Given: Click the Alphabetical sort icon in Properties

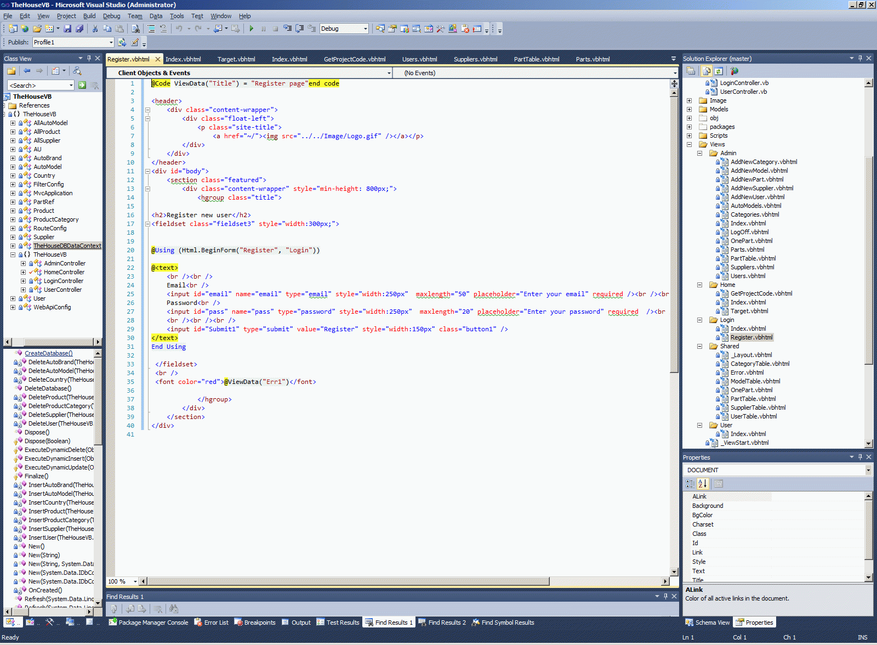Looking at the screenshot, I should pos(702,484).
